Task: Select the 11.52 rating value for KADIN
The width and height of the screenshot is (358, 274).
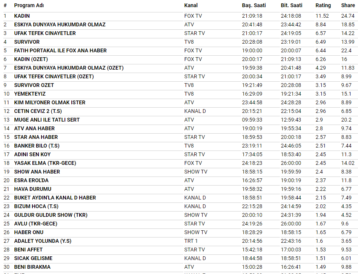Action: coord(322,16)
